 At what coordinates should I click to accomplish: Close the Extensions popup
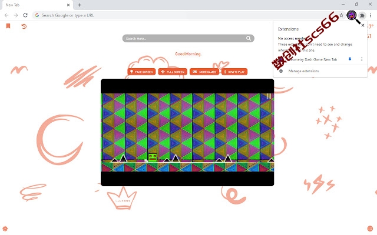click(363, 25)
